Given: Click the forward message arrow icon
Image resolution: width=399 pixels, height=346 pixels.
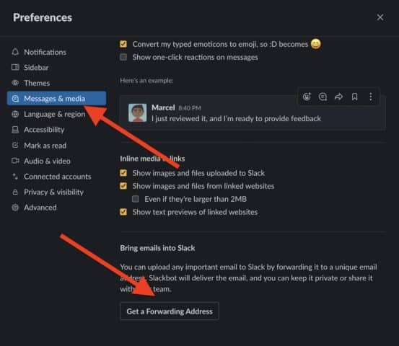Looking at the screenshot, I should click(x=338, y=97).
